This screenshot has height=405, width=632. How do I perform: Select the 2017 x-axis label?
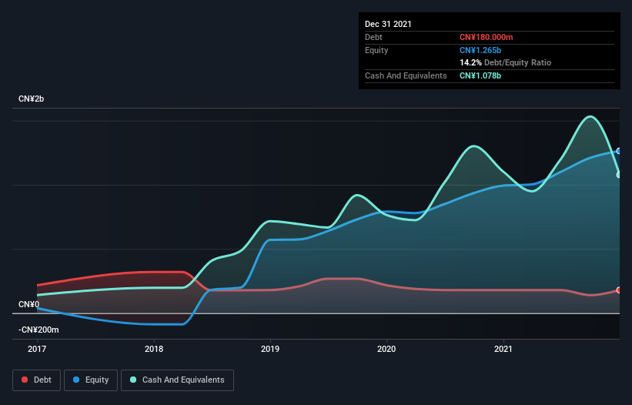37,349
